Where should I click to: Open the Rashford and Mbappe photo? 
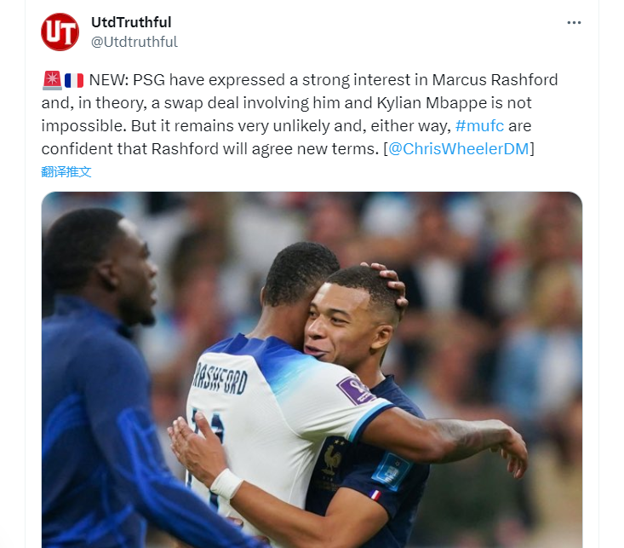click(312, 370)
